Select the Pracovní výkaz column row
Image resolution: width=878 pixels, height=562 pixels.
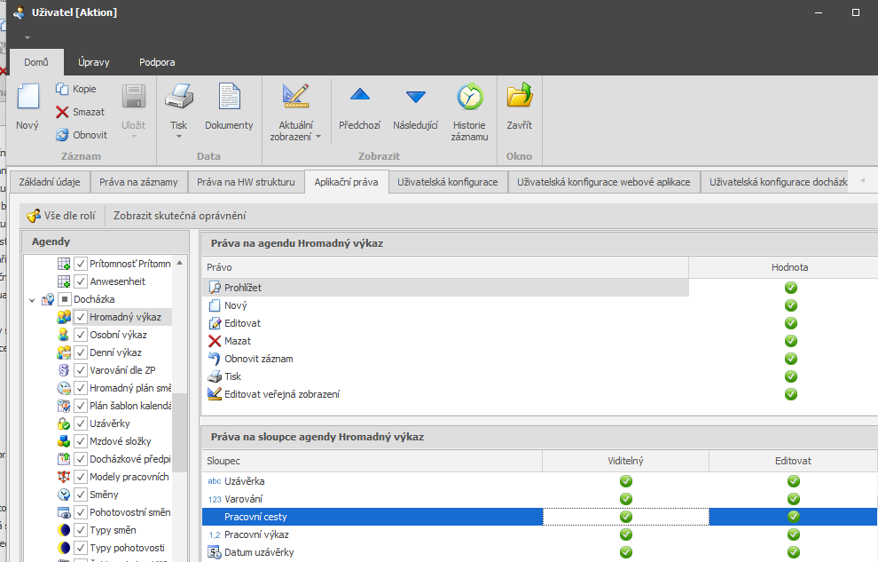point(539,534)
